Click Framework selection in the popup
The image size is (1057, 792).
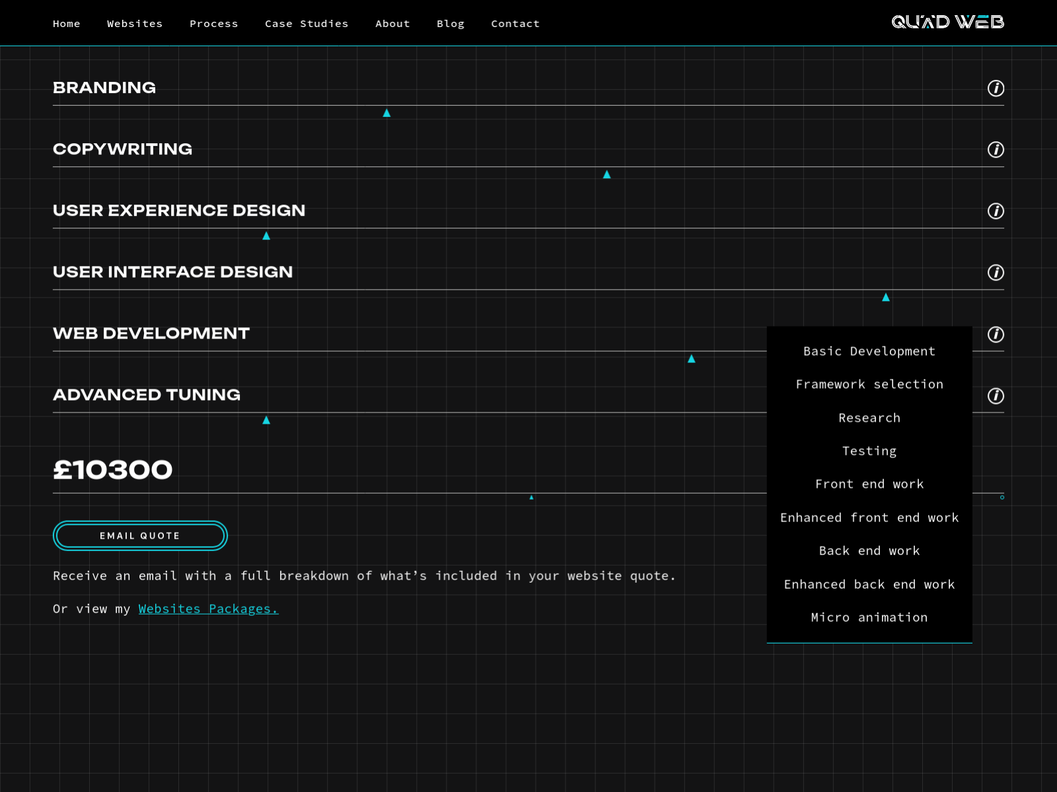pyautogui.click(x=869, y=385)
